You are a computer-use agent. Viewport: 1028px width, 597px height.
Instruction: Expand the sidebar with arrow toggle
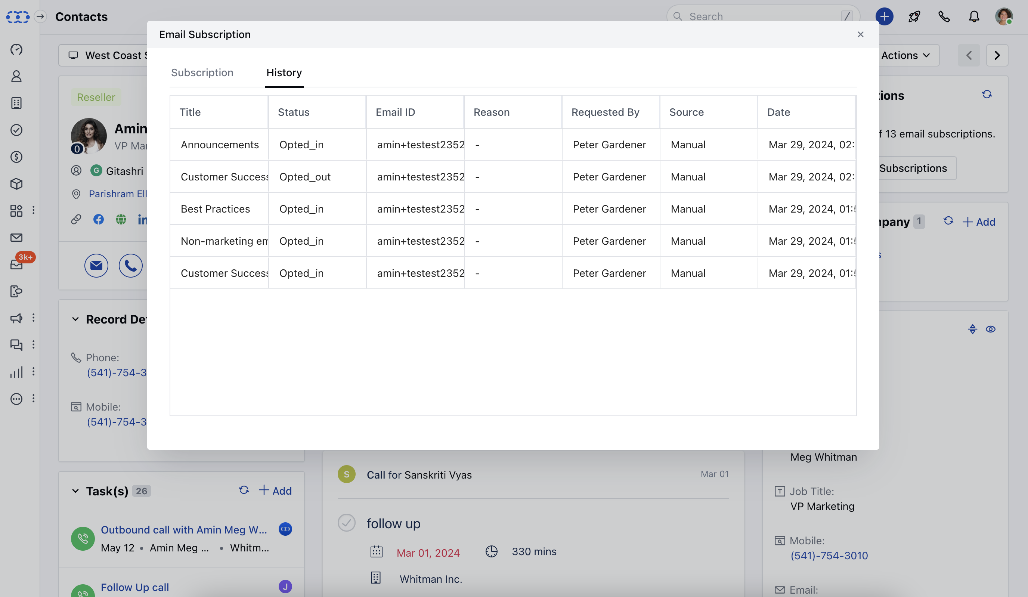(40, 16)
